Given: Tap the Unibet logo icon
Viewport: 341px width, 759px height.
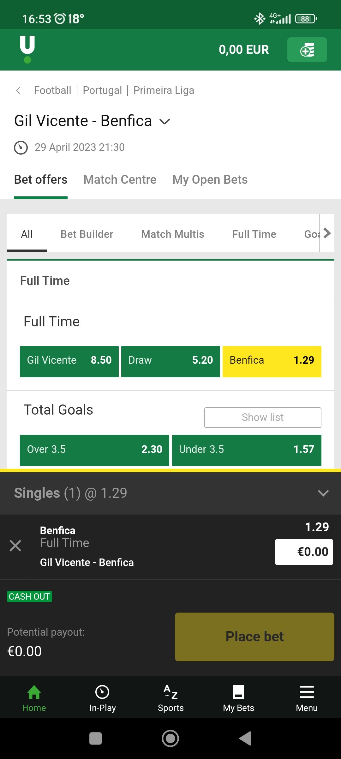Looking at the screenshot, I should [27, 49].
